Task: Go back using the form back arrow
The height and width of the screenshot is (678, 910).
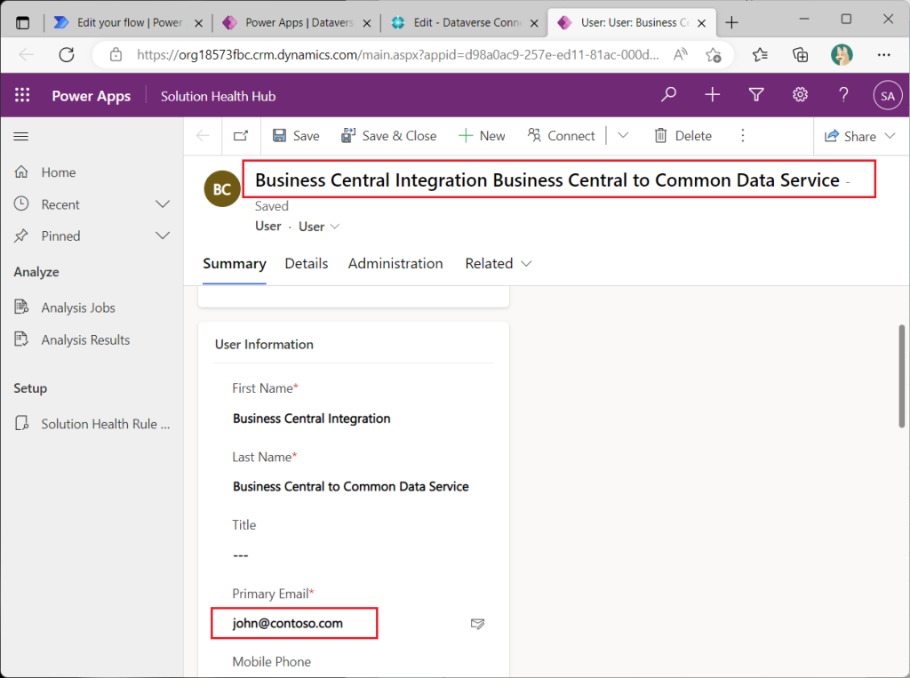Action: [203, 136]
